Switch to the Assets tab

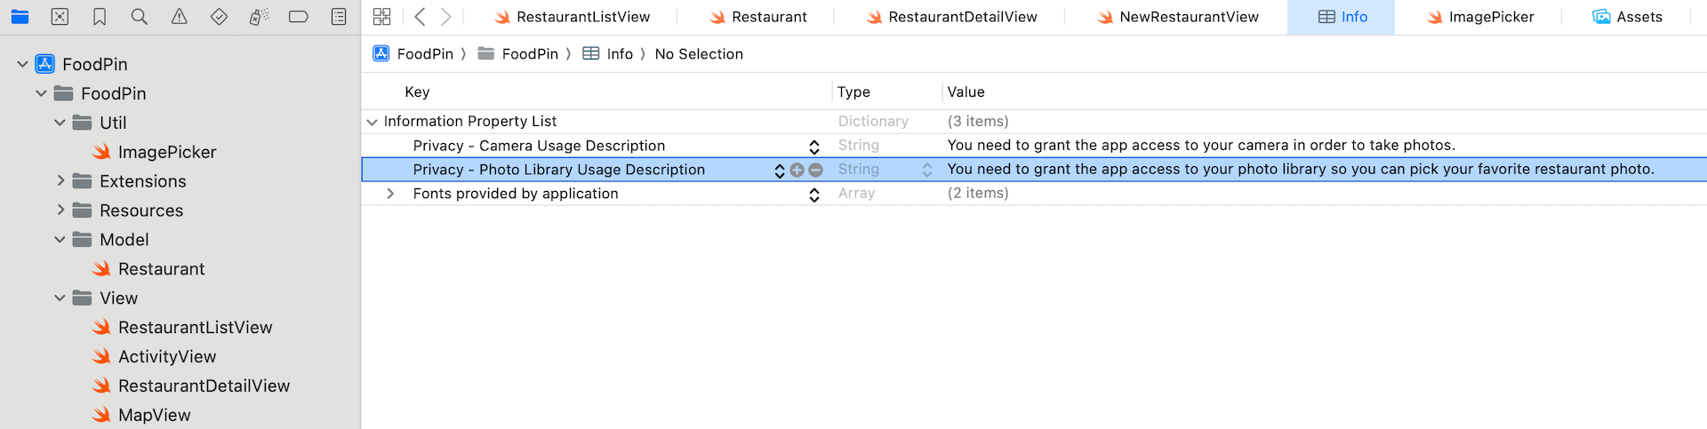tap(1627, 17)
